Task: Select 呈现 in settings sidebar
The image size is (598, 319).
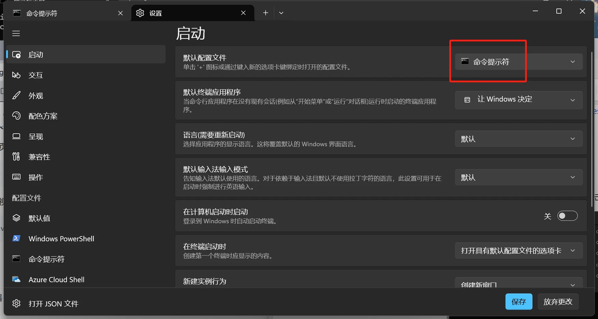Action: [x=86, y=136]
